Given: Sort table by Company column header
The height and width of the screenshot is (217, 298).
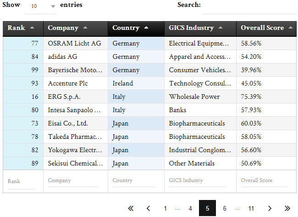Looking at the screenshot, I should [76, 29].
